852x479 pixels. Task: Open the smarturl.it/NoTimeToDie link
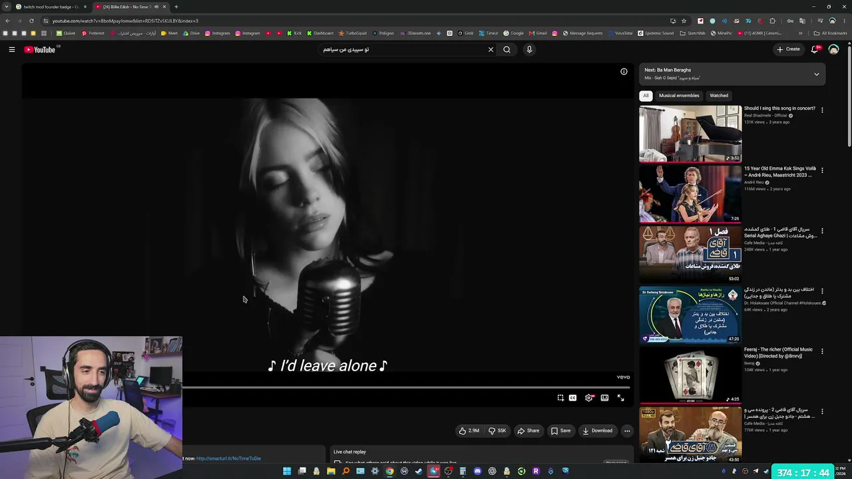228,458
